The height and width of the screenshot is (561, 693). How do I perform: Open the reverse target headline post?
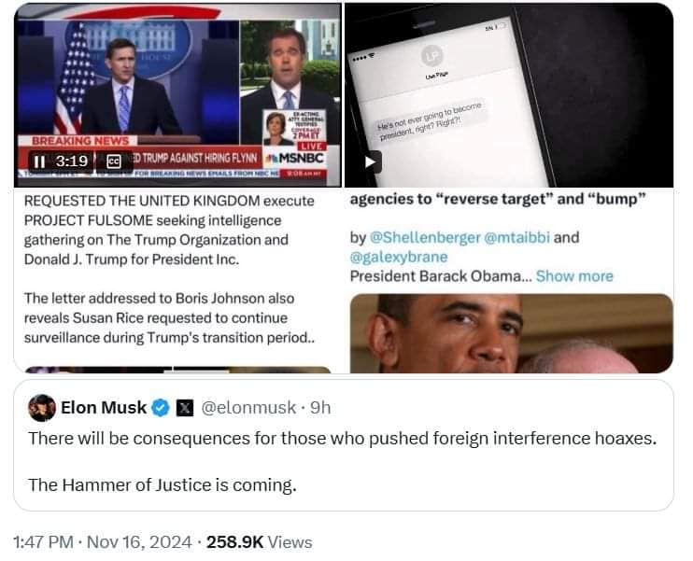pos(498,199)
